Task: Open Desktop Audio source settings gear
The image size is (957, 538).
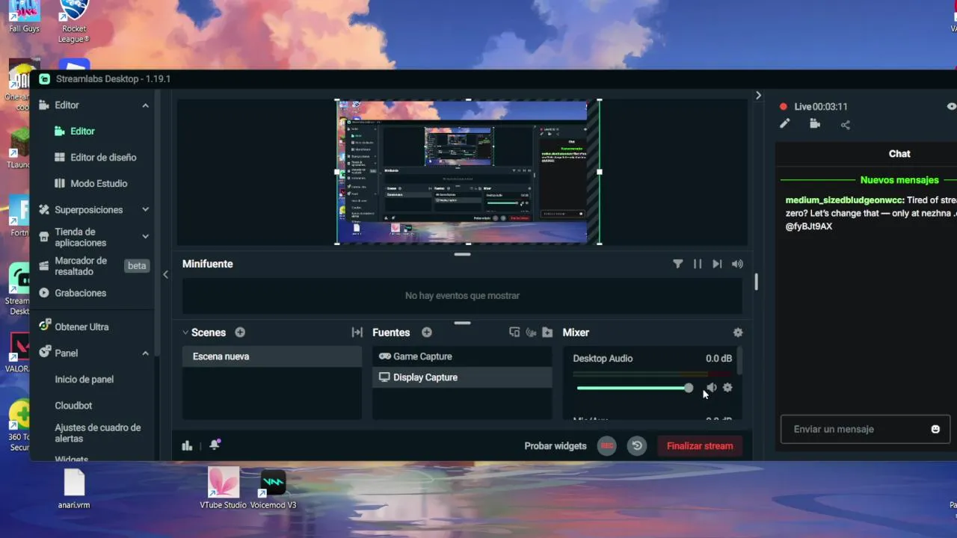Action: pyautogui.click(x=727, y=388)
